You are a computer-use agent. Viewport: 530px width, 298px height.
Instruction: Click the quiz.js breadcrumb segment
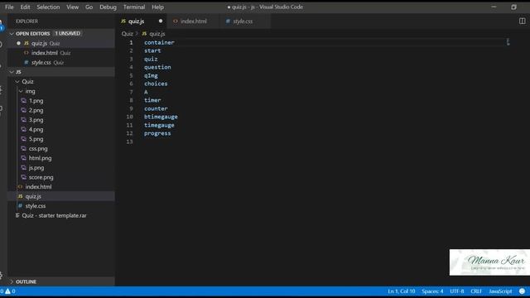(157, 33)
